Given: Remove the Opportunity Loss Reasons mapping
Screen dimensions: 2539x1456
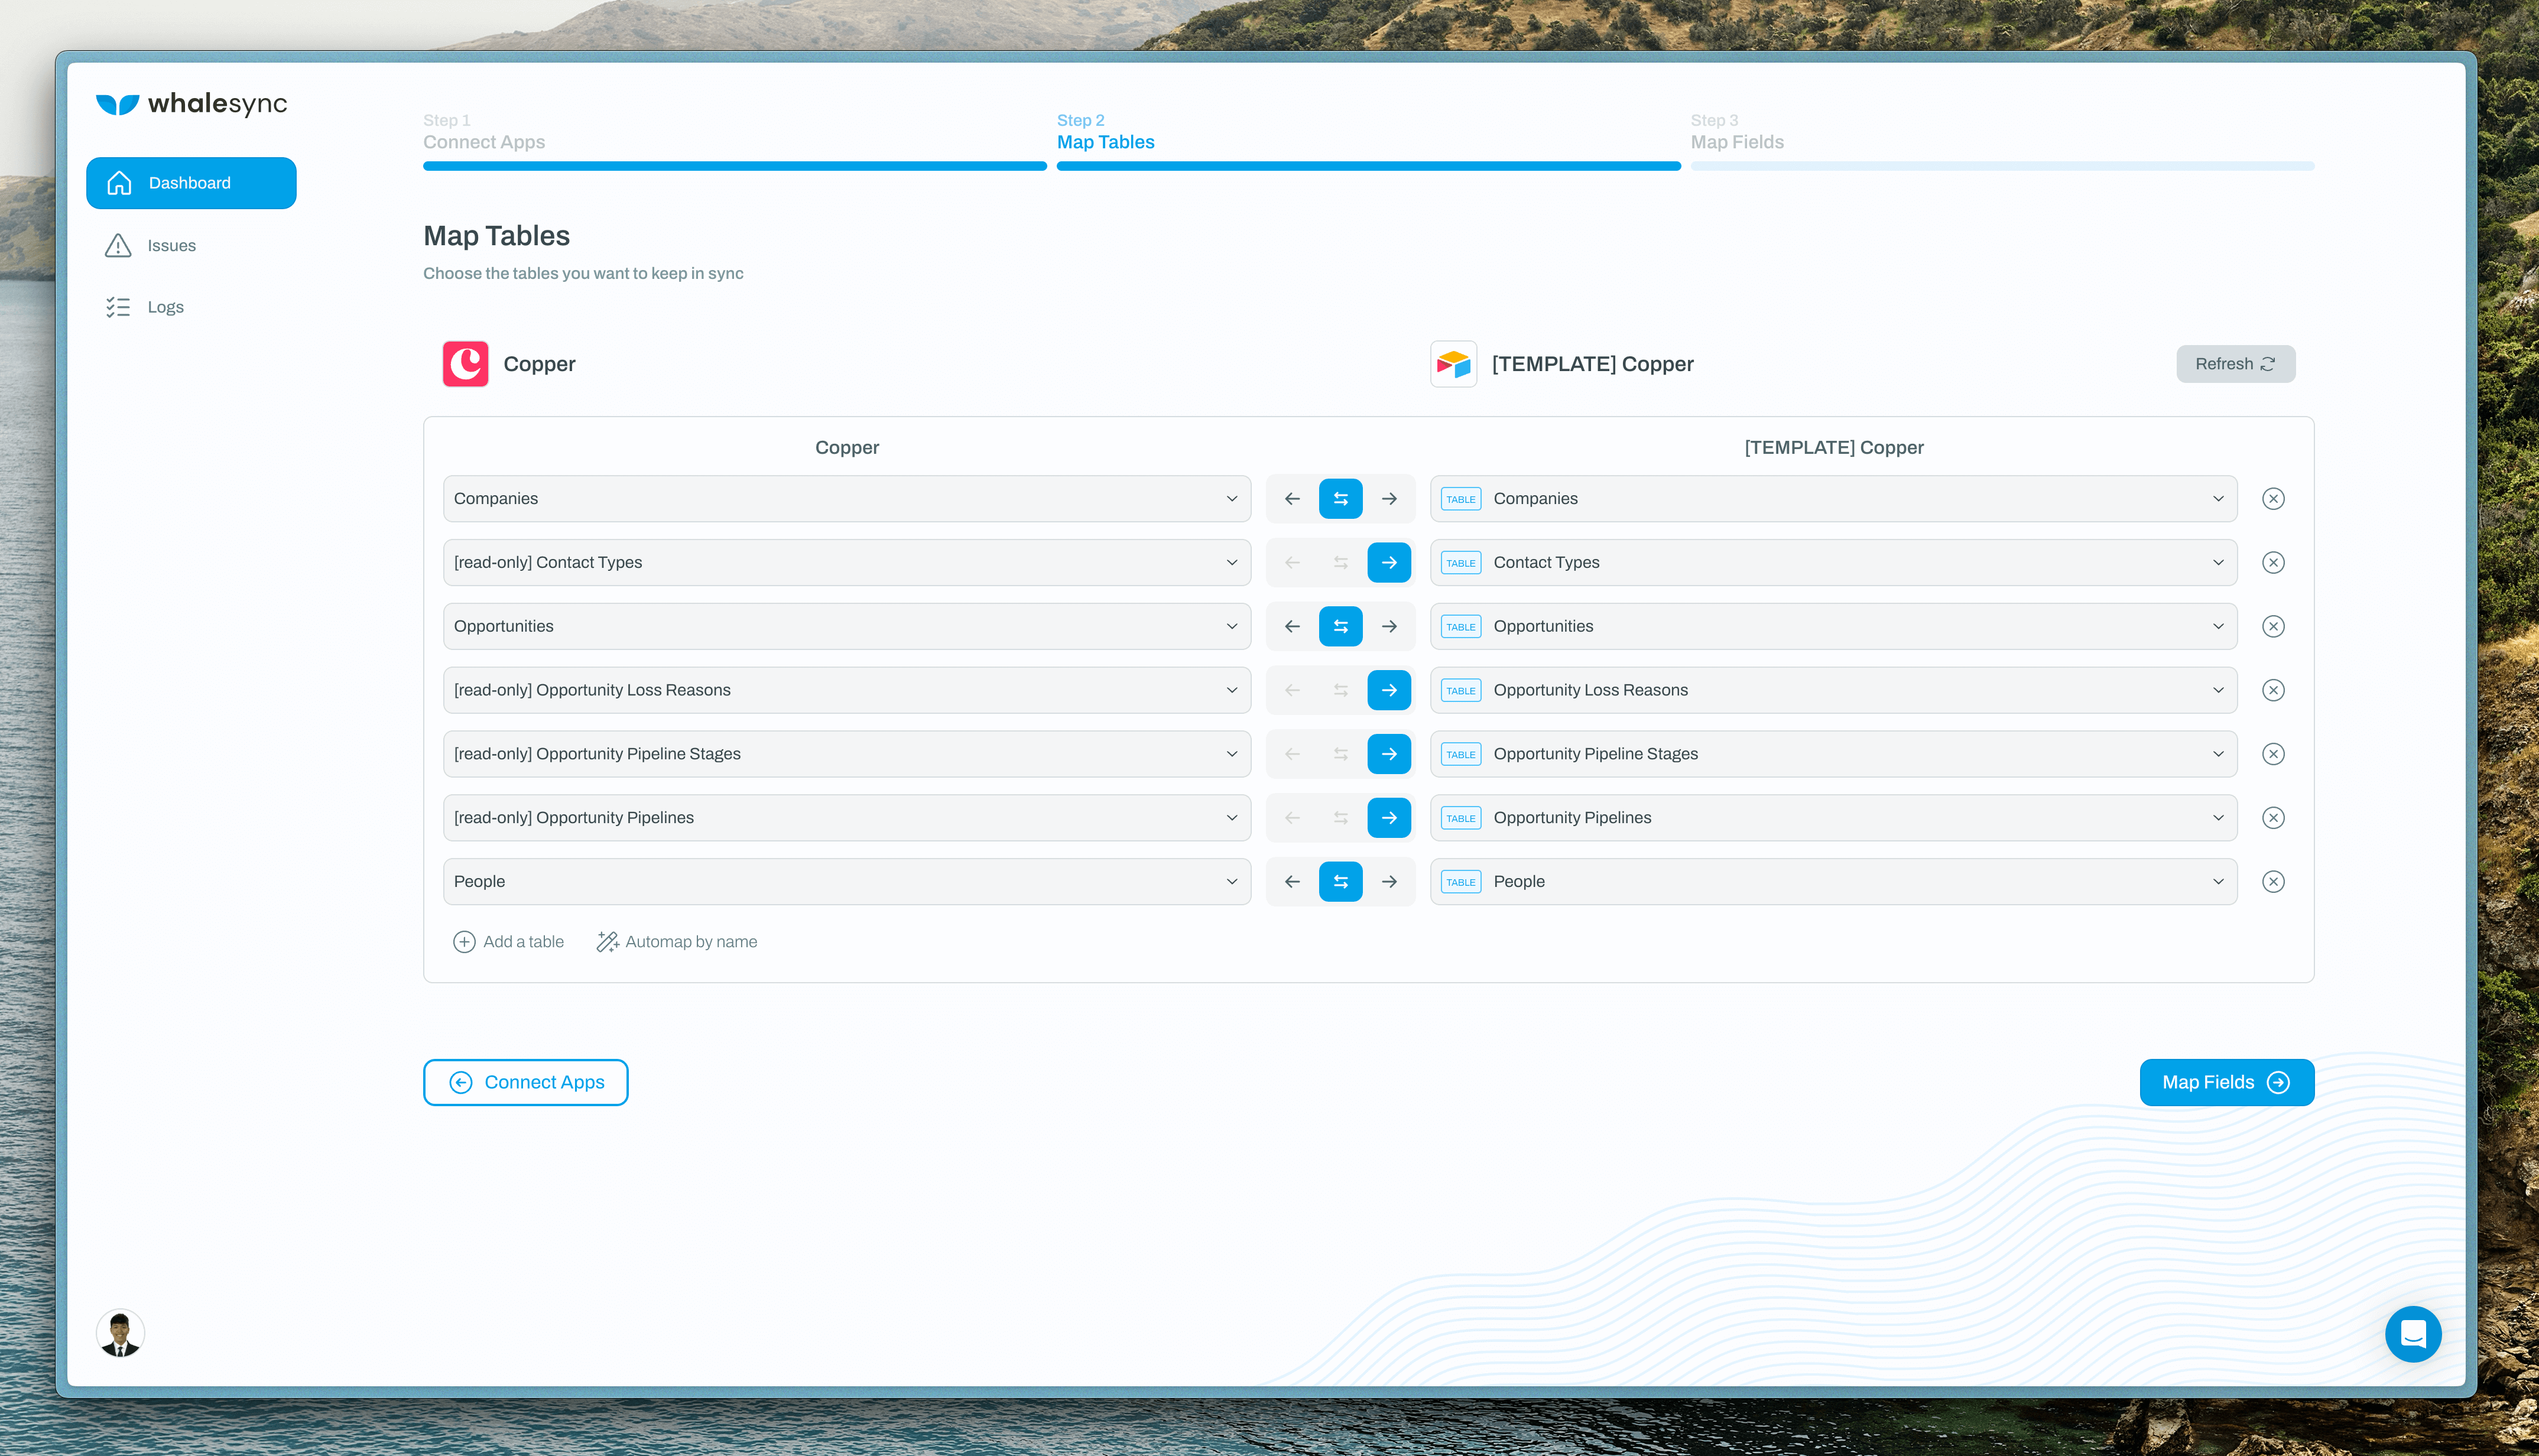Looking at the screenshot, I should (x=2273, y=690).
